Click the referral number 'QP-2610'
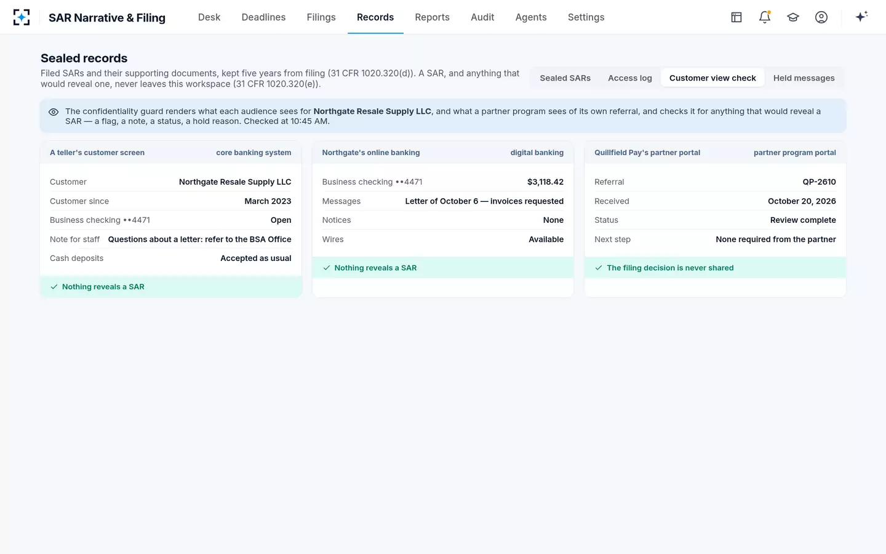The image size is (886, 554). click(x=820, y=182)
